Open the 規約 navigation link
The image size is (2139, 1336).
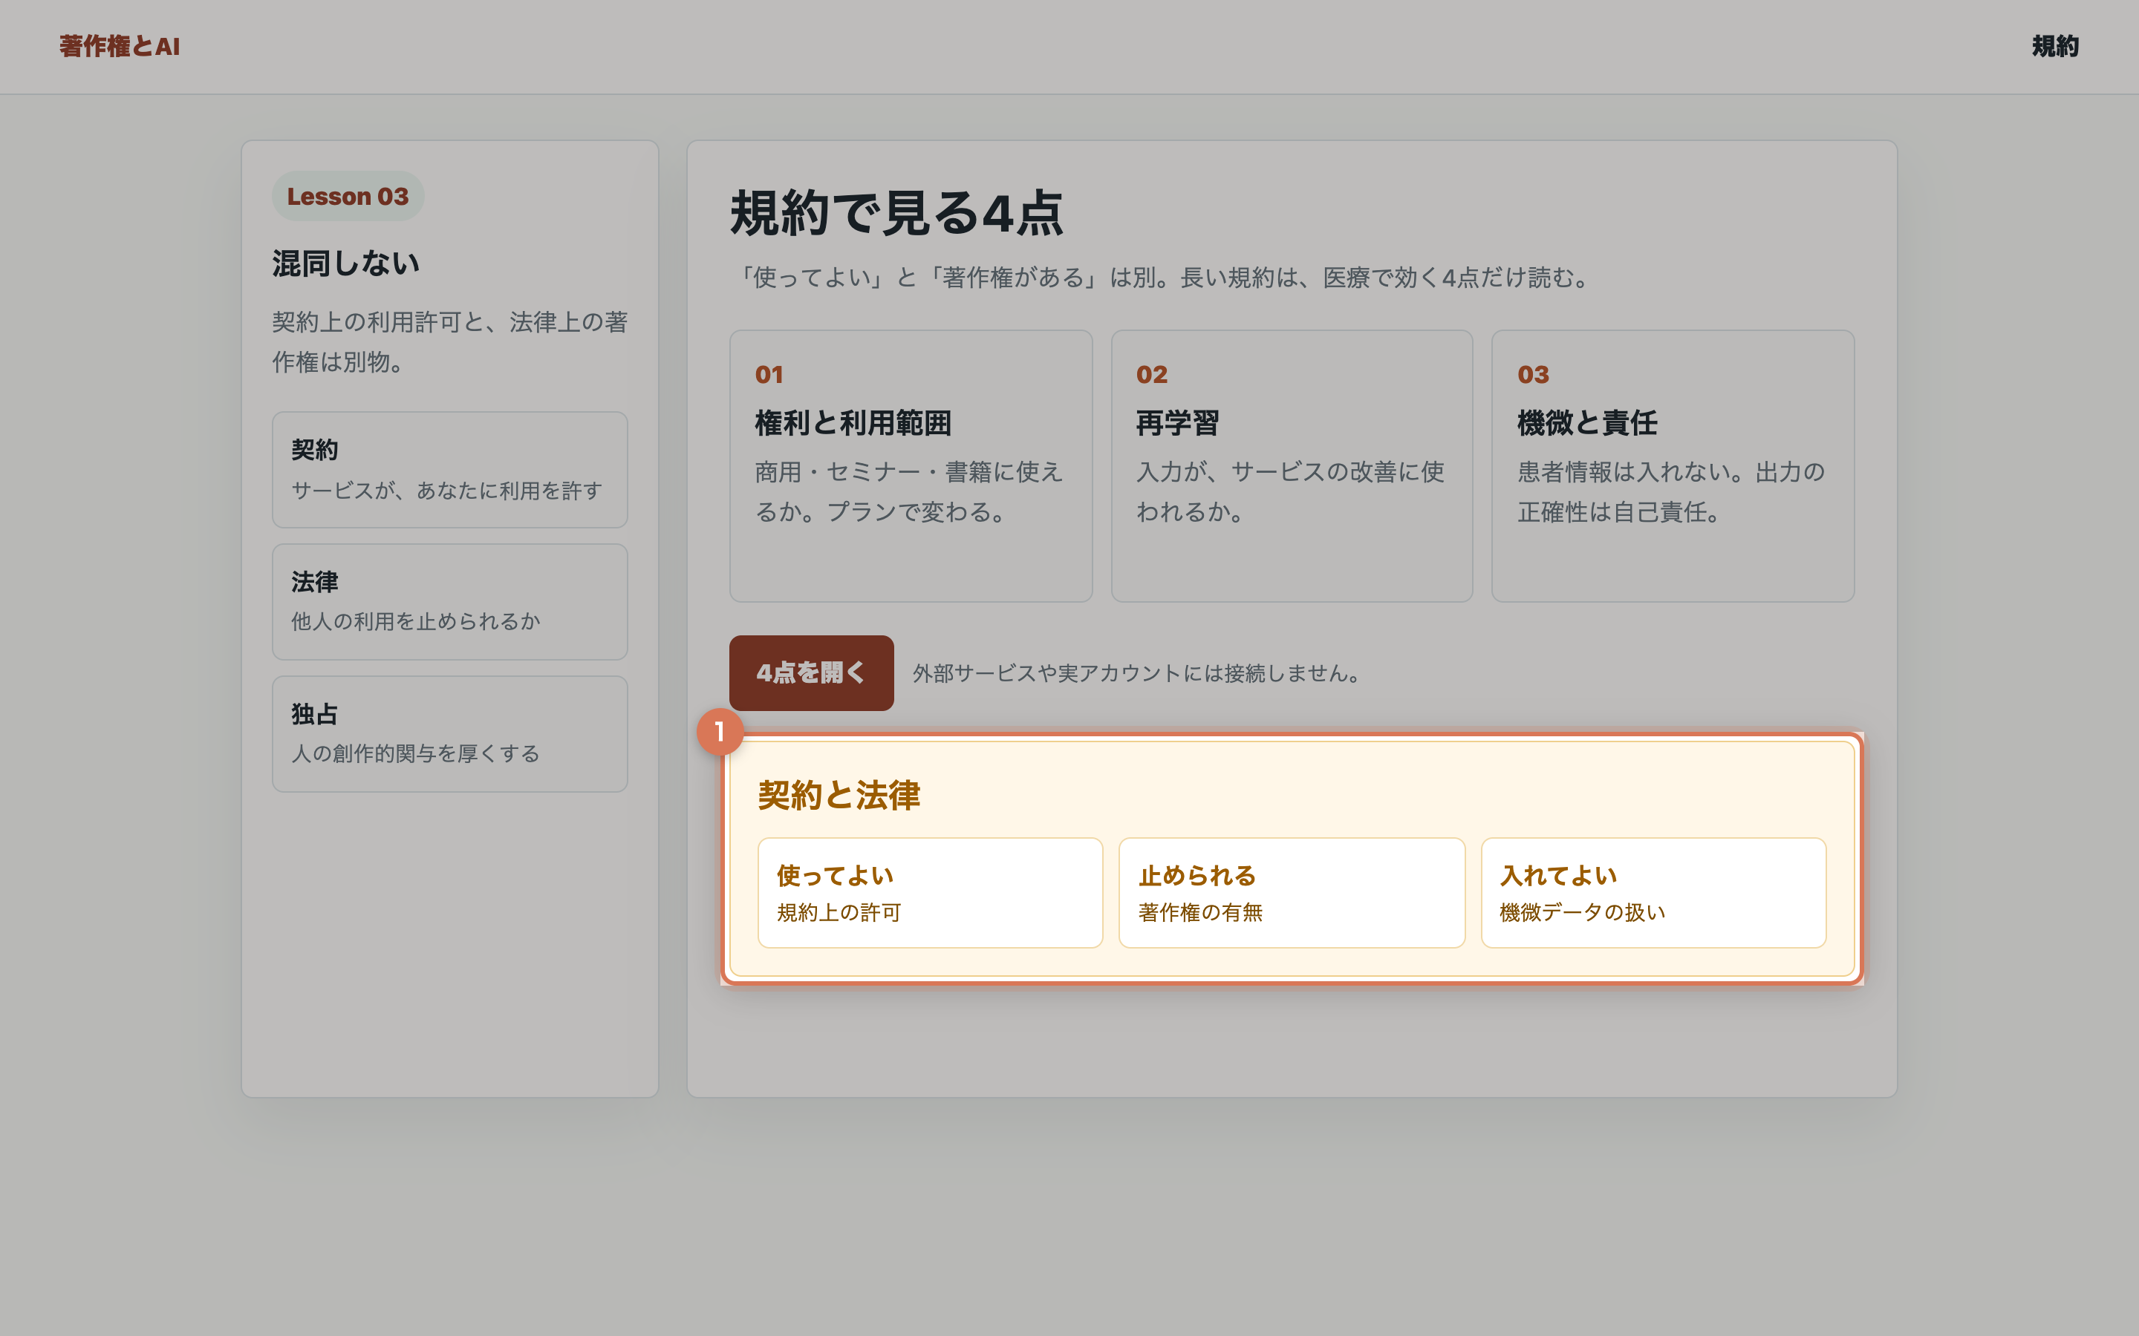(2055, 46)
